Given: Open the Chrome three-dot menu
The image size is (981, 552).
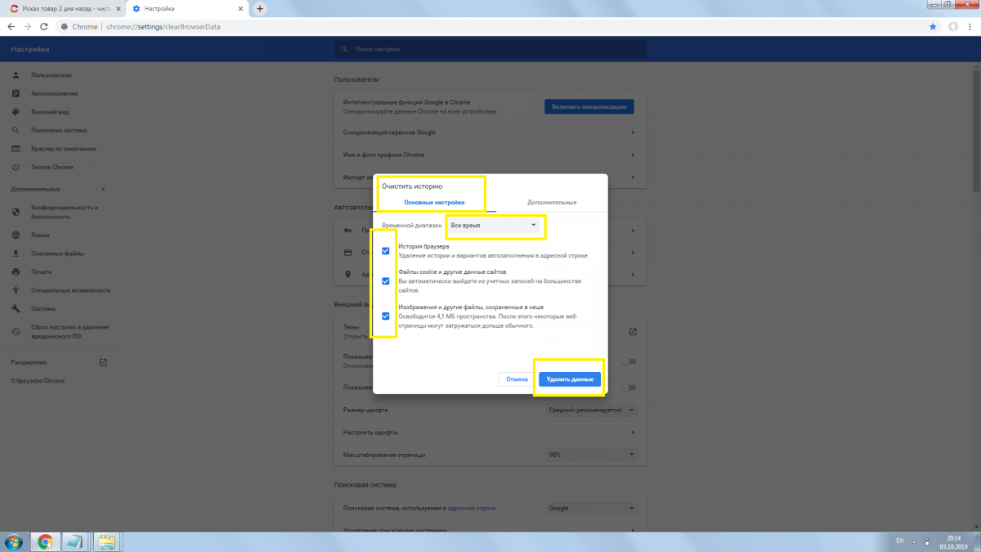Looking at the screenshot, I should (970, 27).
